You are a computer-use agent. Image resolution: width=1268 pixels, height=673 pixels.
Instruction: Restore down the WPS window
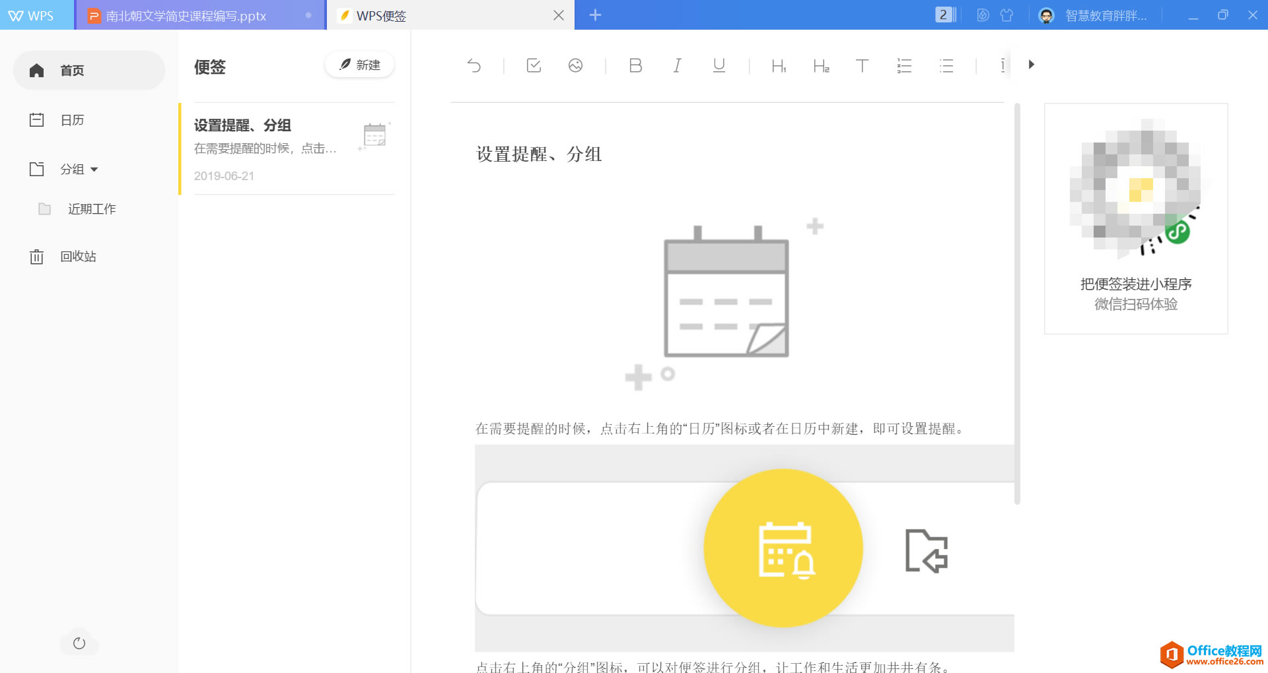(1222, 15)
